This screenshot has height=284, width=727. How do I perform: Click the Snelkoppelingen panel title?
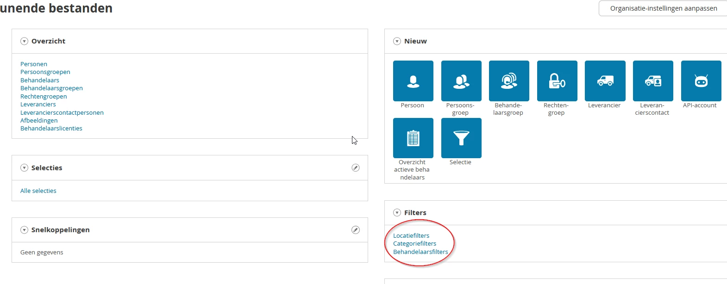[61, 230]
